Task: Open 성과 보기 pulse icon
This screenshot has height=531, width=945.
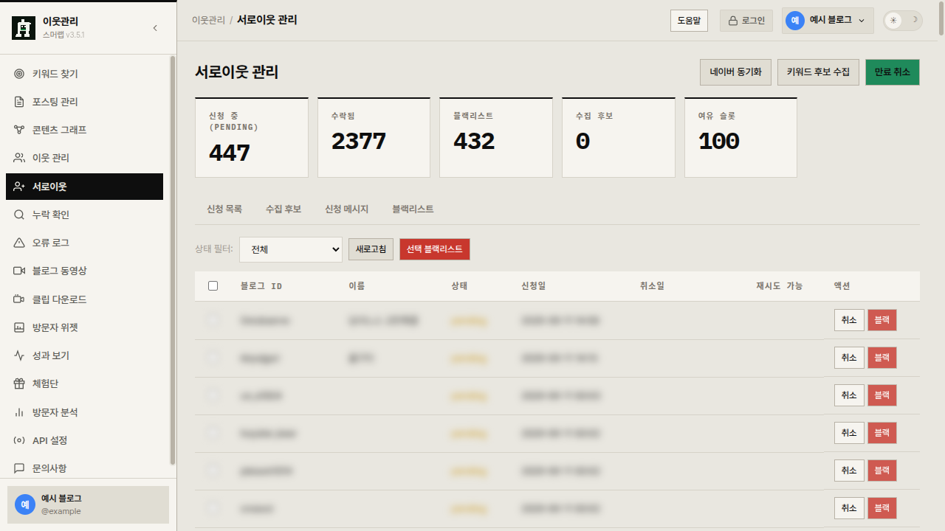Action: pyautogui.click(x=19, y=355)
